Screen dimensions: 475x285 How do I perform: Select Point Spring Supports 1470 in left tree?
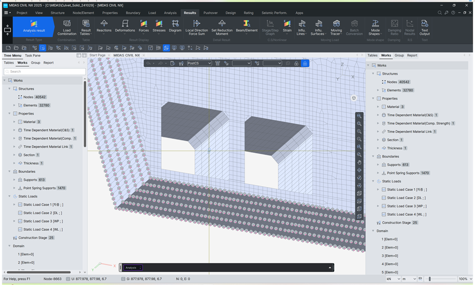point(45,188)
